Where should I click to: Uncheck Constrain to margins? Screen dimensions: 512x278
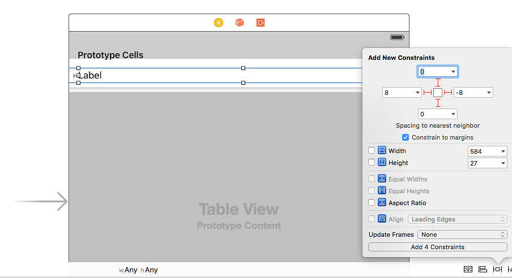coord(406,137)
